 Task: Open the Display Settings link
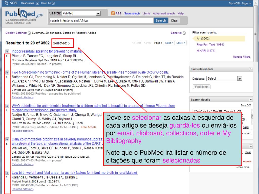[16, 33]
